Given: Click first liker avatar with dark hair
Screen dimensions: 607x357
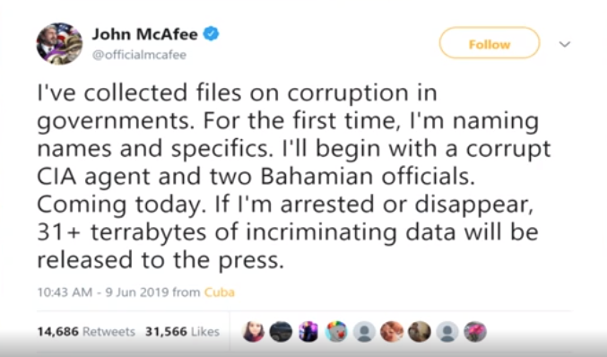Looking at the screenshot, I should [x=253, y=332].
